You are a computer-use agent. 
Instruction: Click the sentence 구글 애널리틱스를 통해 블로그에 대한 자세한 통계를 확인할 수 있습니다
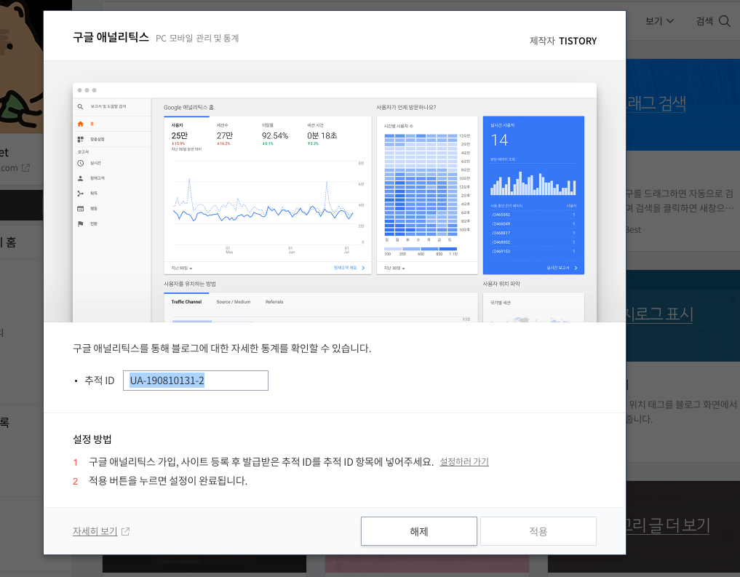(x=222, y=349)
